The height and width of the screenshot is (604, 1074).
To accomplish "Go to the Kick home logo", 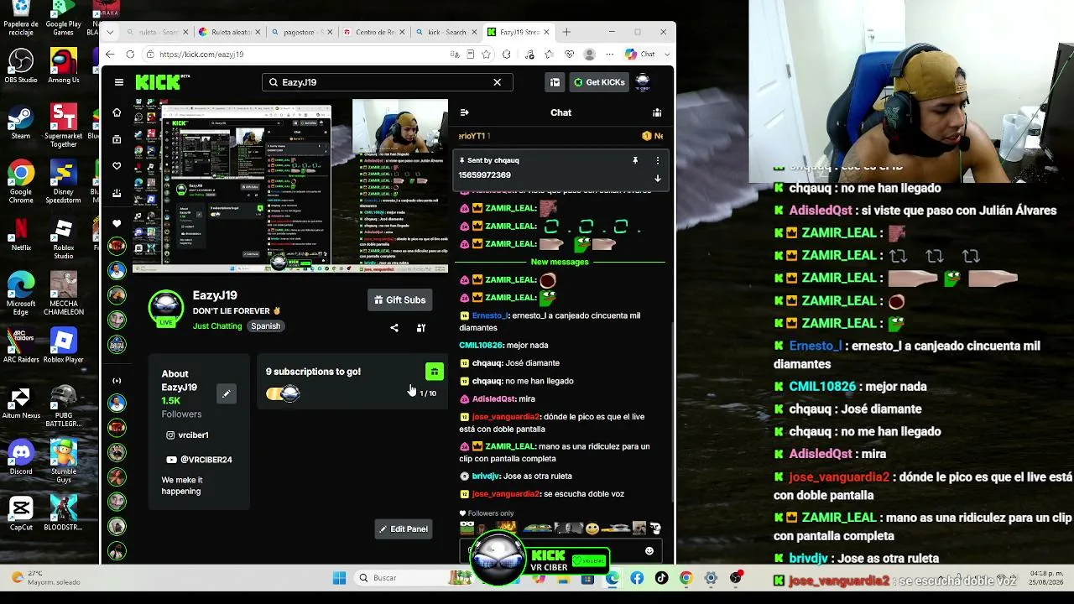I will [163, 82].
